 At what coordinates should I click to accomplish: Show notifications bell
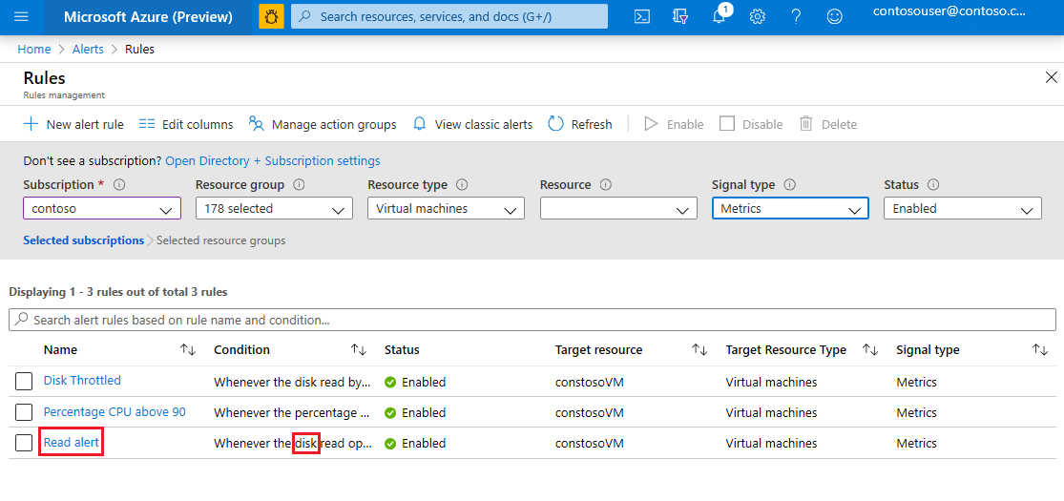point(720,17)
